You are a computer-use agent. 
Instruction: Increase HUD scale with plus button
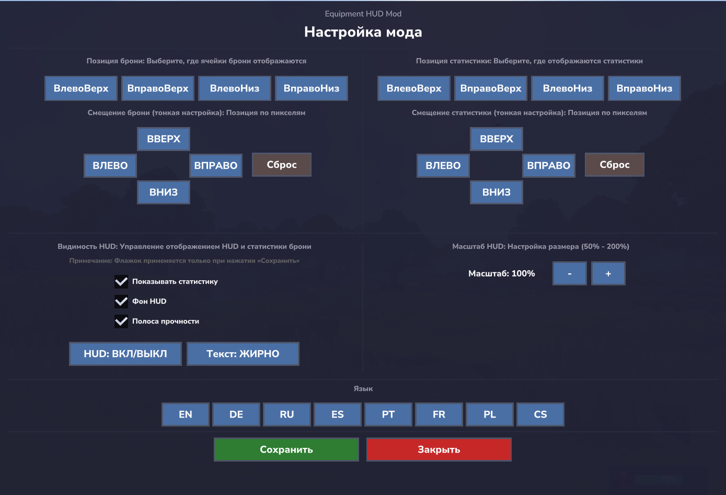click(x=608, y=273)
